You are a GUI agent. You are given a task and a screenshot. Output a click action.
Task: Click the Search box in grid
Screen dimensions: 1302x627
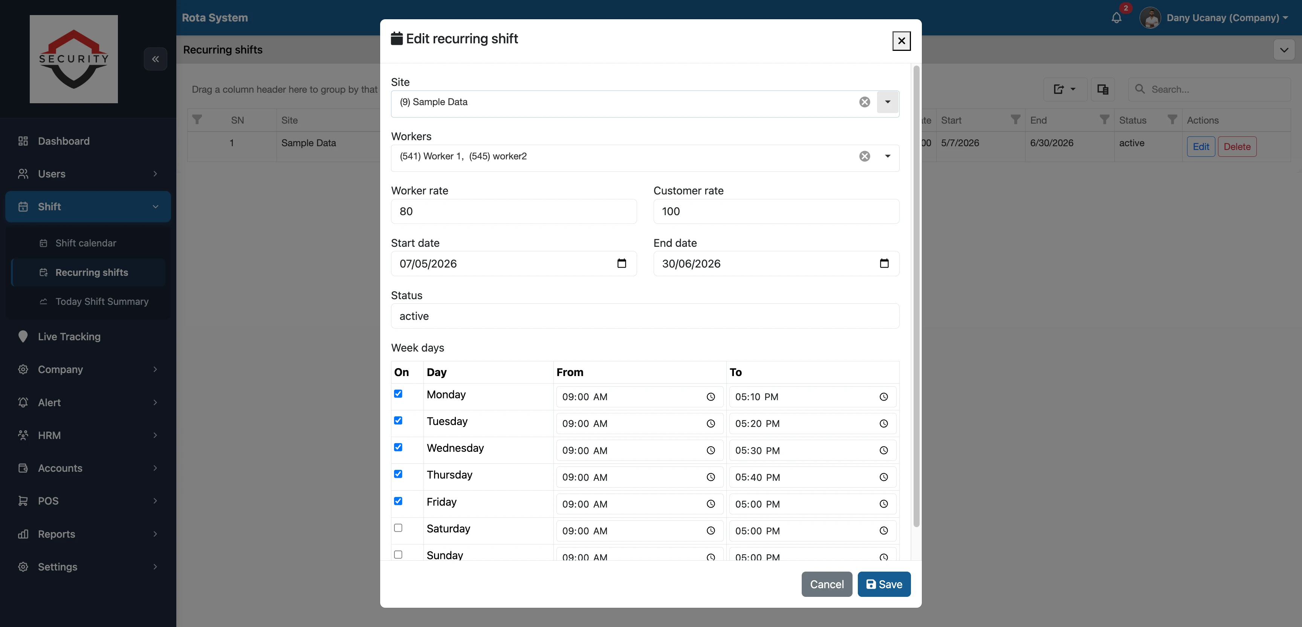[1209, 90]
